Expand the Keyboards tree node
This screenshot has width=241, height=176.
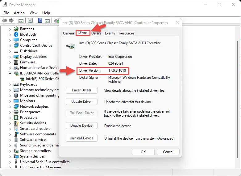[10, 85]
